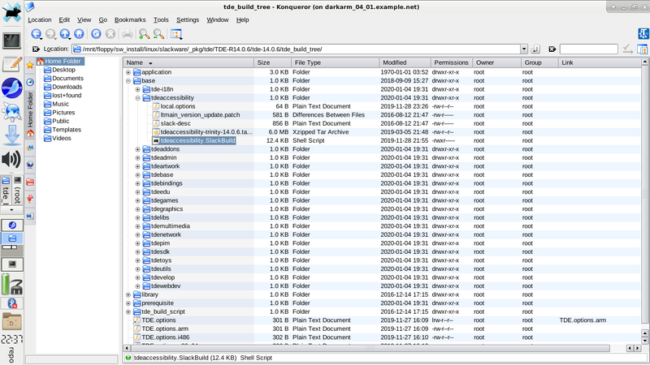Select the Documents folder in sidebar tree
The image size is (650, 365).
click(67, 79)
